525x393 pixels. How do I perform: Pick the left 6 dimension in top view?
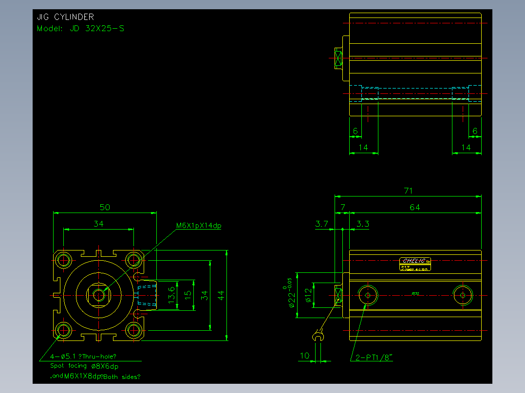coord(355,131)
